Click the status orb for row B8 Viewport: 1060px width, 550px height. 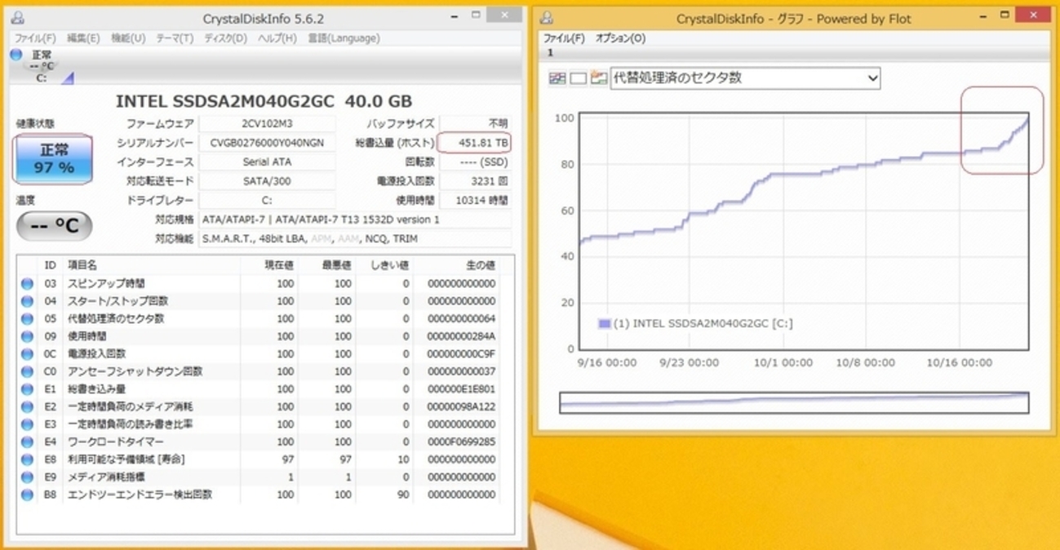(x=27, y=495)
